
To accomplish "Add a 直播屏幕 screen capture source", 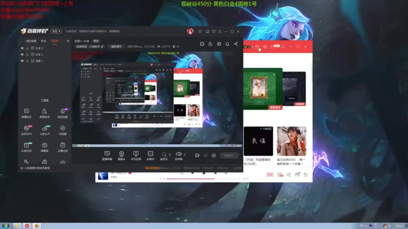I will pyautogui.click(x=107, y=156).
